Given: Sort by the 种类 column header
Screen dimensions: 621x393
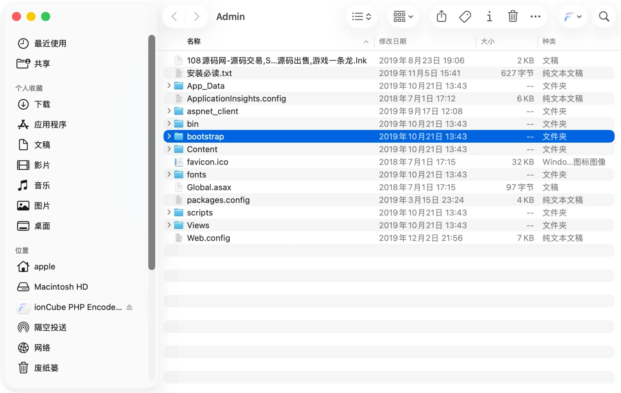Looking at the screenshot, I should coord(549,41).
